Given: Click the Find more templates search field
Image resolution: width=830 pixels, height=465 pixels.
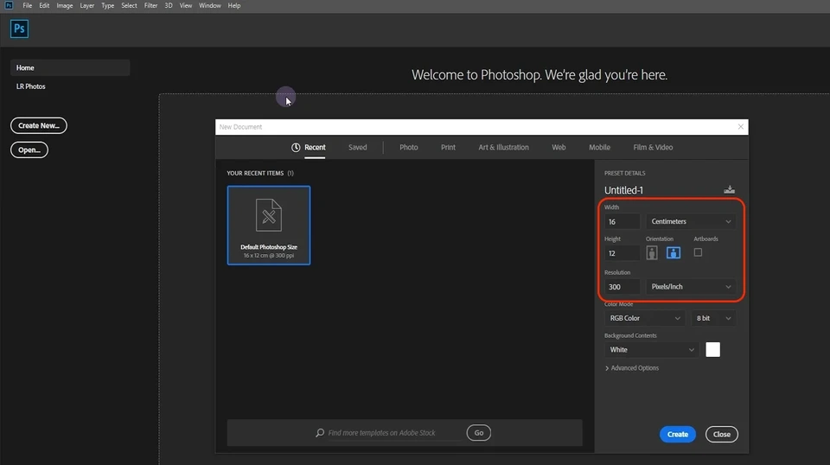Looking at the screenshot, I should (x=394, y=433).
